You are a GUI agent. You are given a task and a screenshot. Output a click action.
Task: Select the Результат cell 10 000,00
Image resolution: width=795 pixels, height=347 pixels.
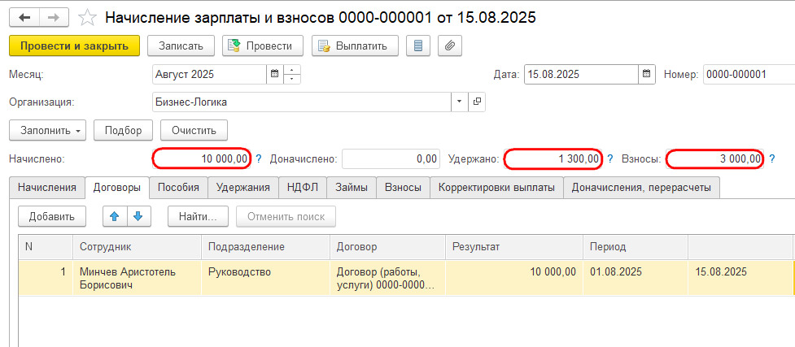[514, 278]
